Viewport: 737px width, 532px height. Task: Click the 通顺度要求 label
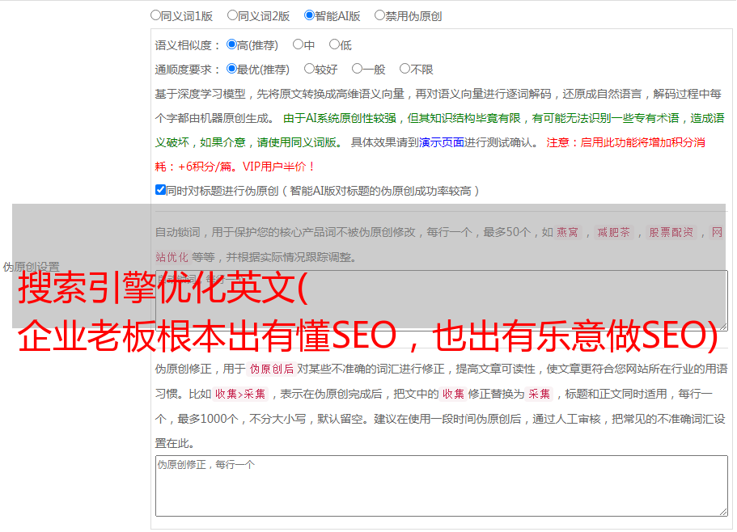coord(188,70)
